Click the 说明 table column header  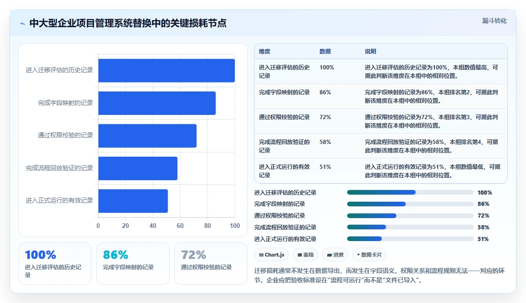coord(371,51)
